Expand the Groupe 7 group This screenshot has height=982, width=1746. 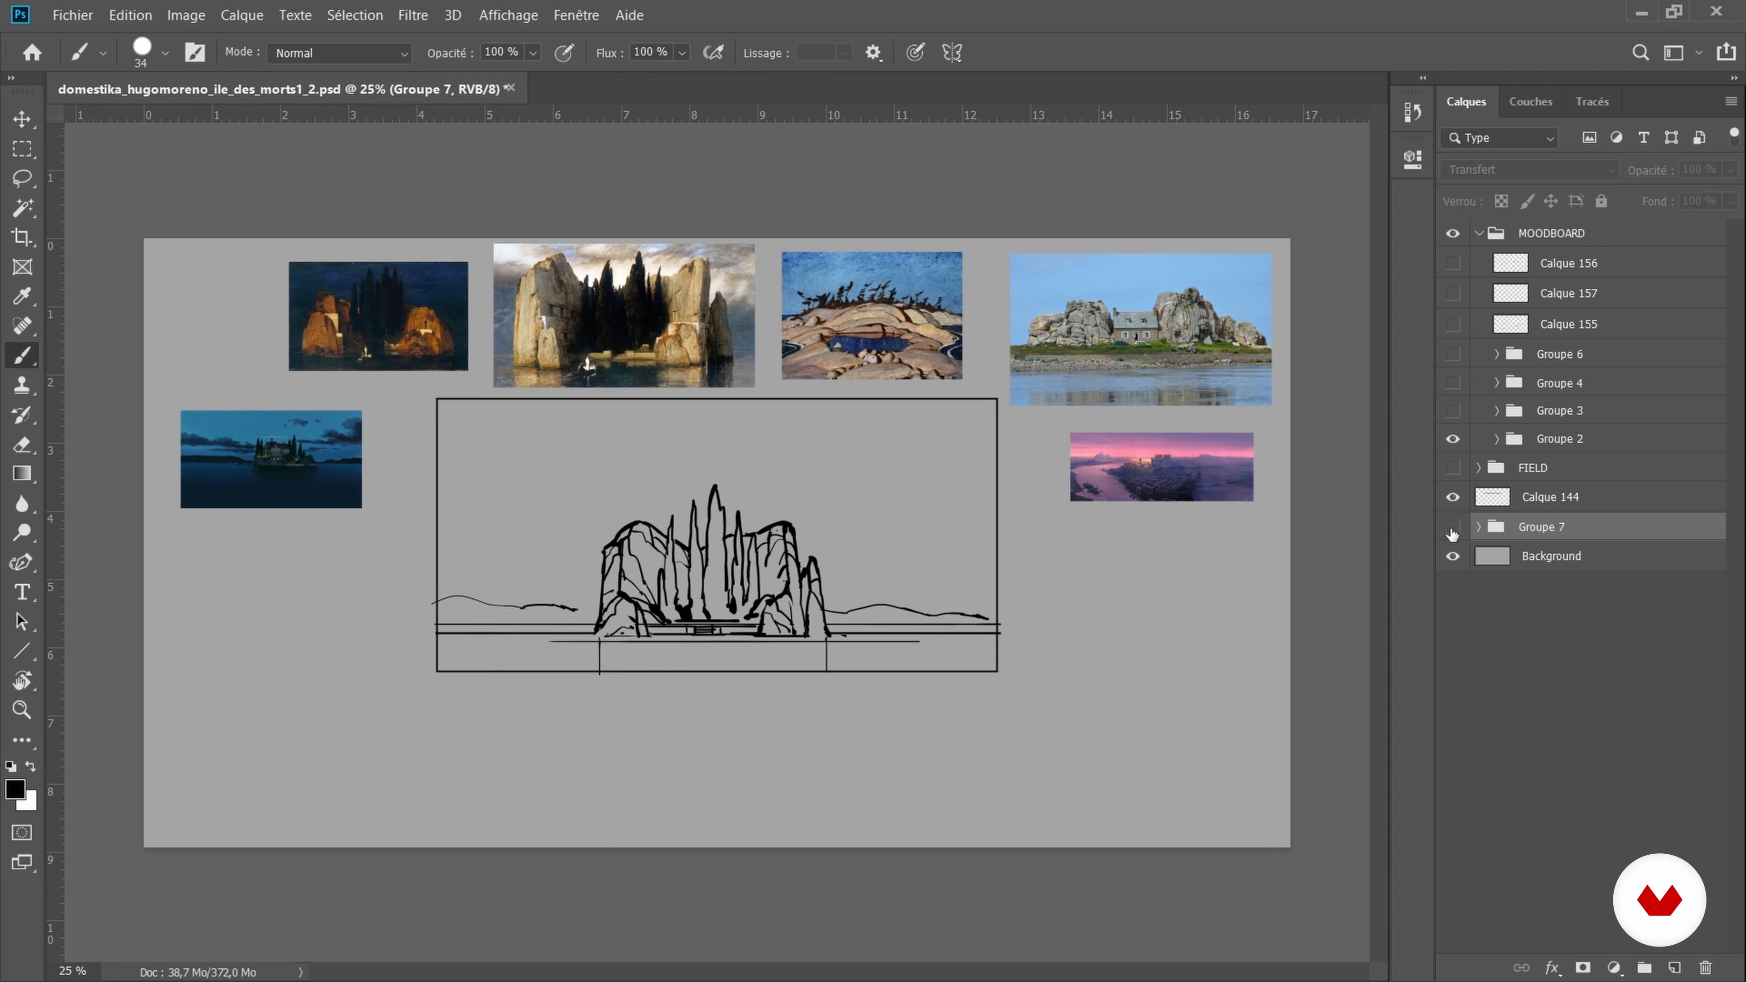point(1479,526)
